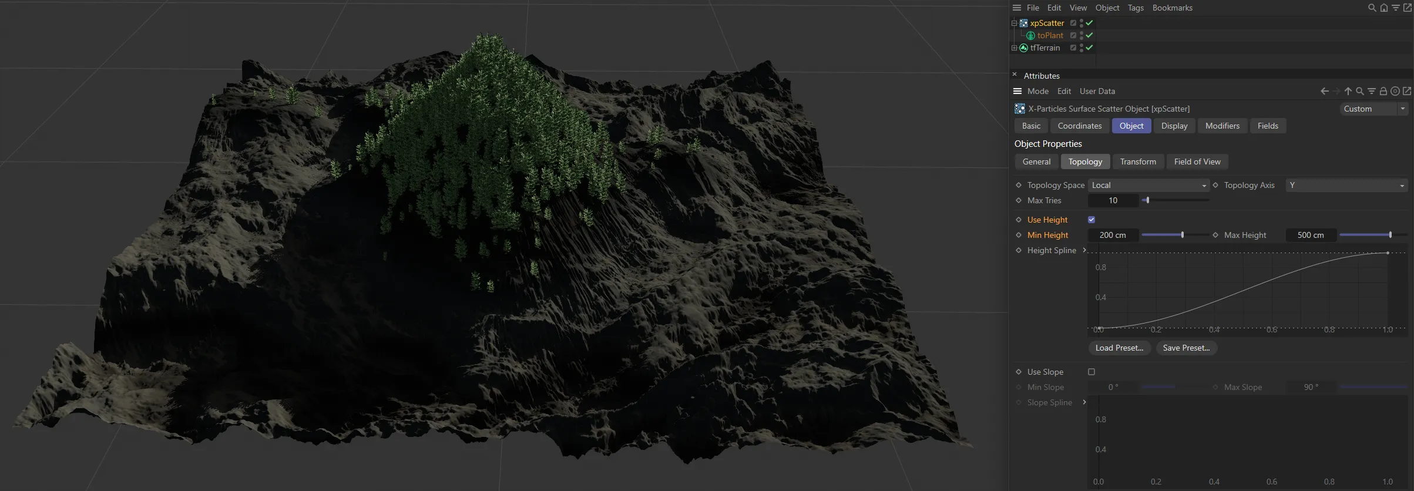Disable xpScatter via its green checkmark

(x=1089, y=23)
